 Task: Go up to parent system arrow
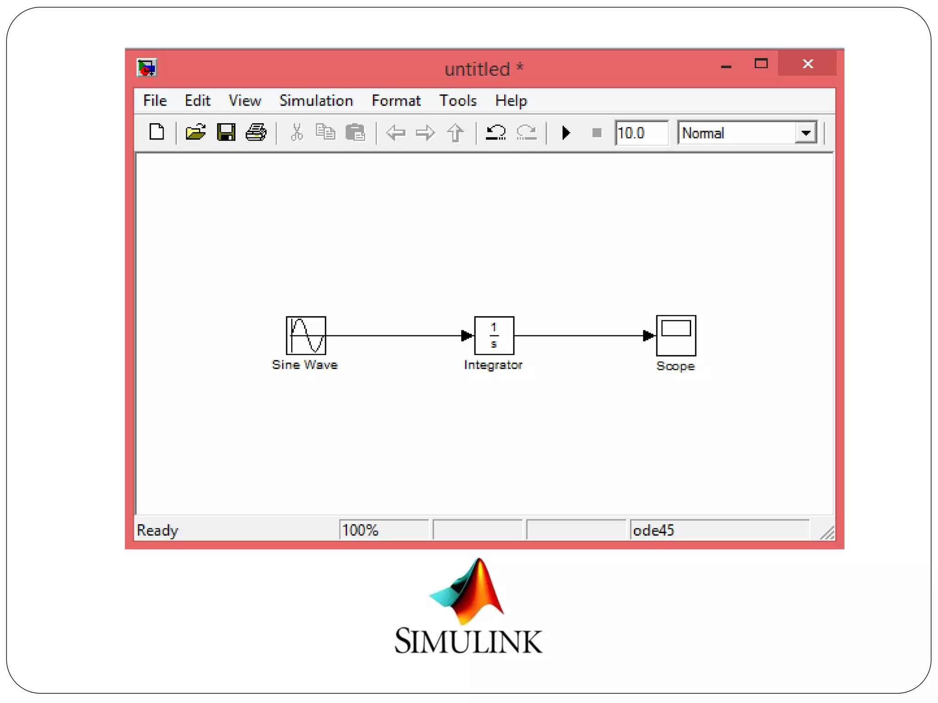pos(455,133)
